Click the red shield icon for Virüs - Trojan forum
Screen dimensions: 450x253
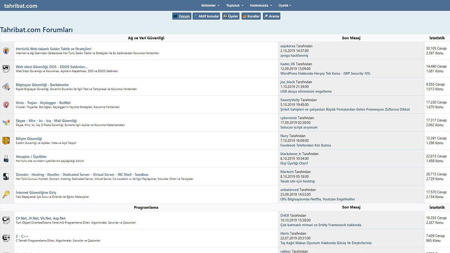click(6, 105)
